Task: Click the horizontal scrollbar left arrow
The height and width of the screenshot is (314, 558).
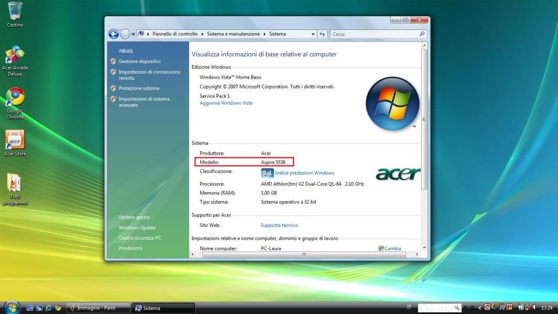Action: pos(193,254)
